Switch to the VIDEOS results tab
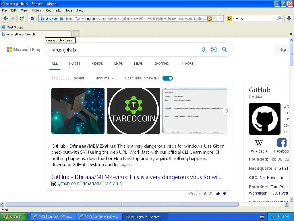The height and width of the screenshot is (221, 294). tap(98, 64)
